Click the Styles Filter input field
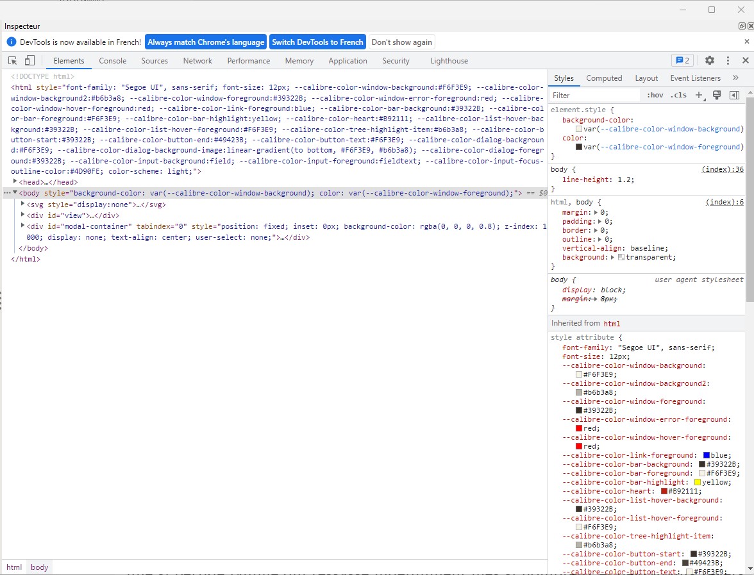Viewport: 754px width, 575px height. pyautogui.click(x=594, y=96)
